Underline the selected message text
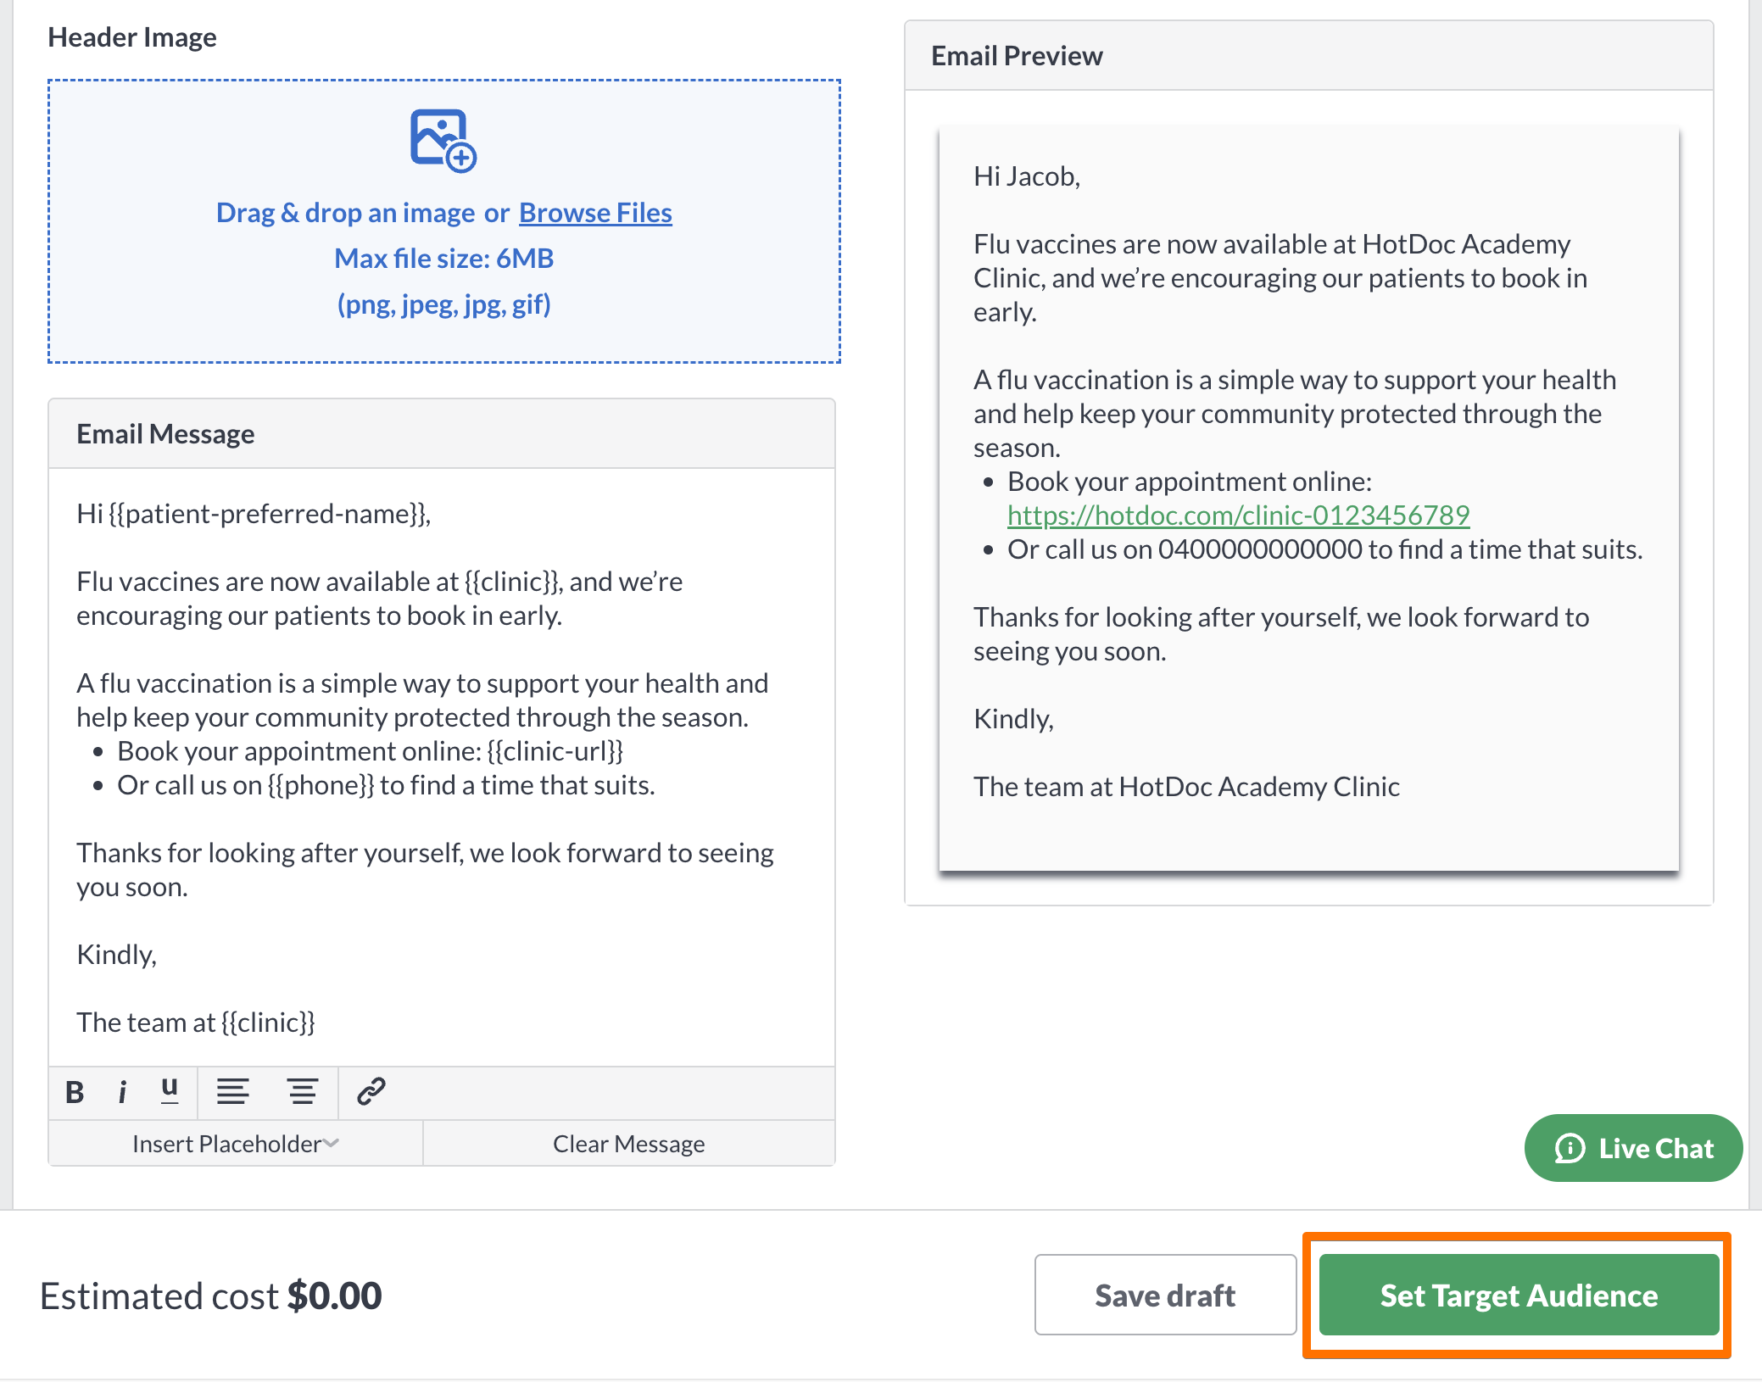1762x1382 pixels. [170, 1092]
